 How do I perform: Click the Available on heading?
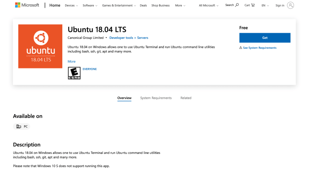27,116
